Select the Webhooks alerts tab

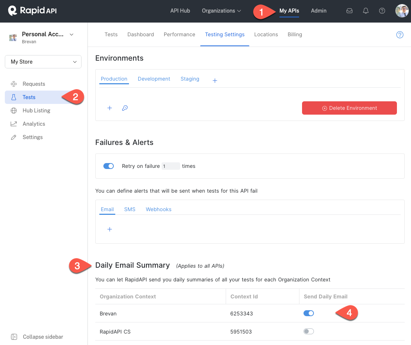click(x=159, y=210)
